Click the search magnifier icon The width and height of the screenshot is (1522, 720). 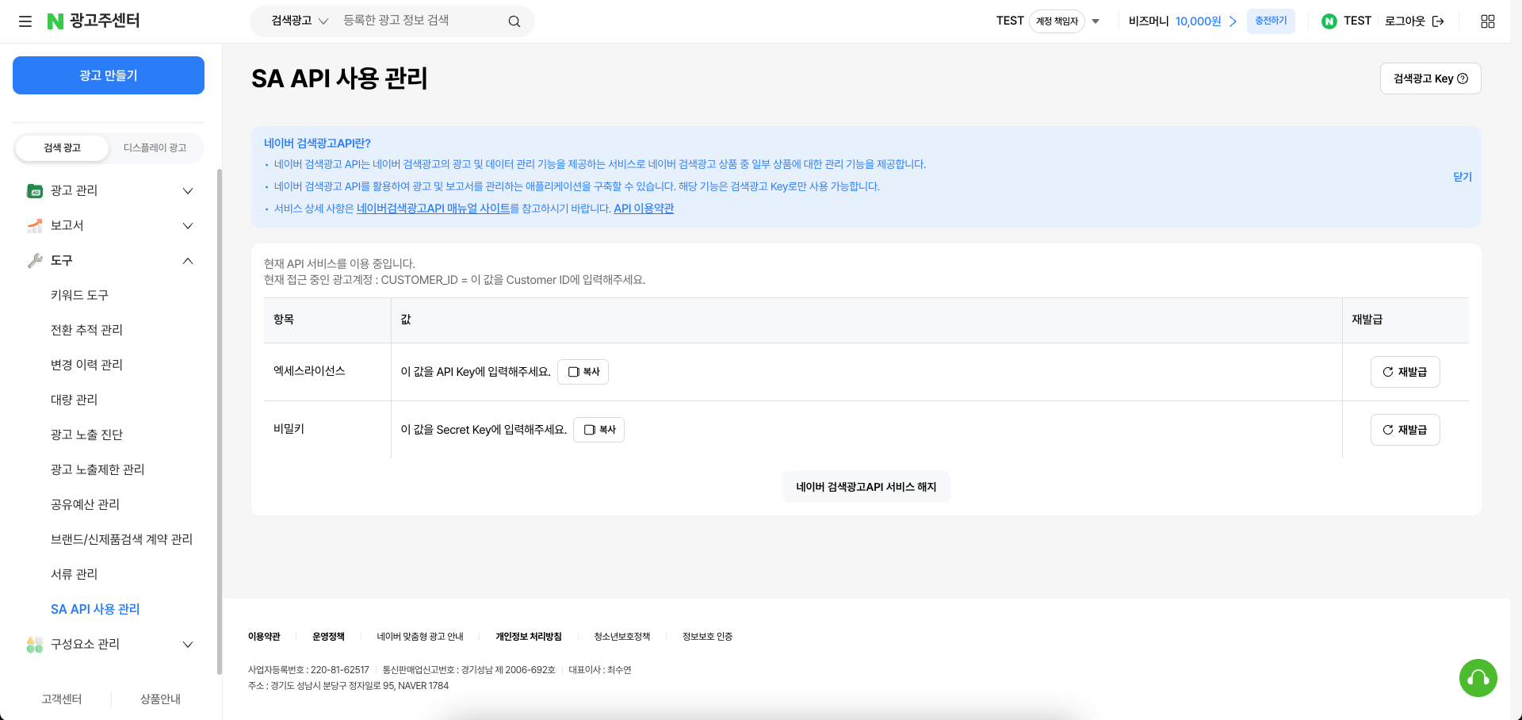coord(514,21)
